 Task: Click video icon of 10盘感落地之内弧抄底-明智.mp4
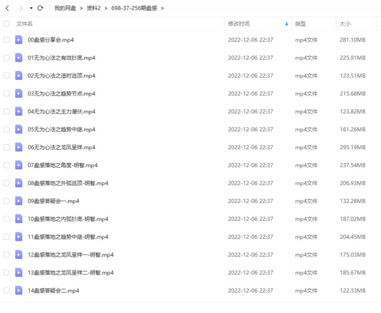tap(19, 219)
